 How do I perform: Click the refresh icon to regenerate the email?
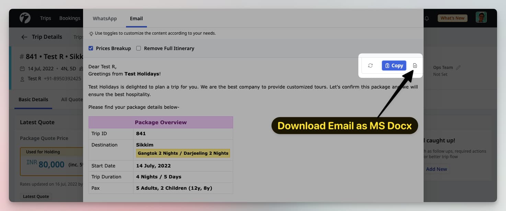click(370, 65)
